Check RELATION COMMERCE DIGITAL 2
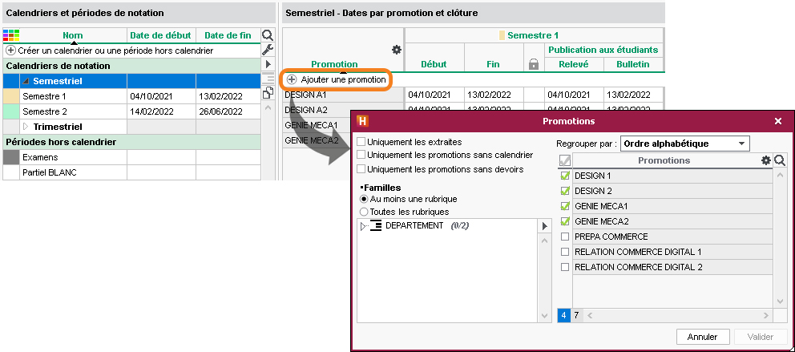 pyautogui.click(x=565, y=267)
